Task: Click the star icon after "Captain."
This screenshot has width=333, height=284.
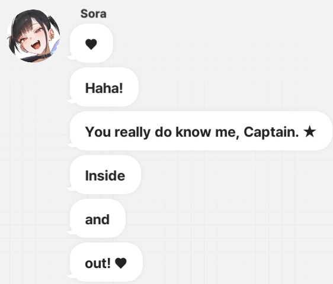Action: (310, 131)
